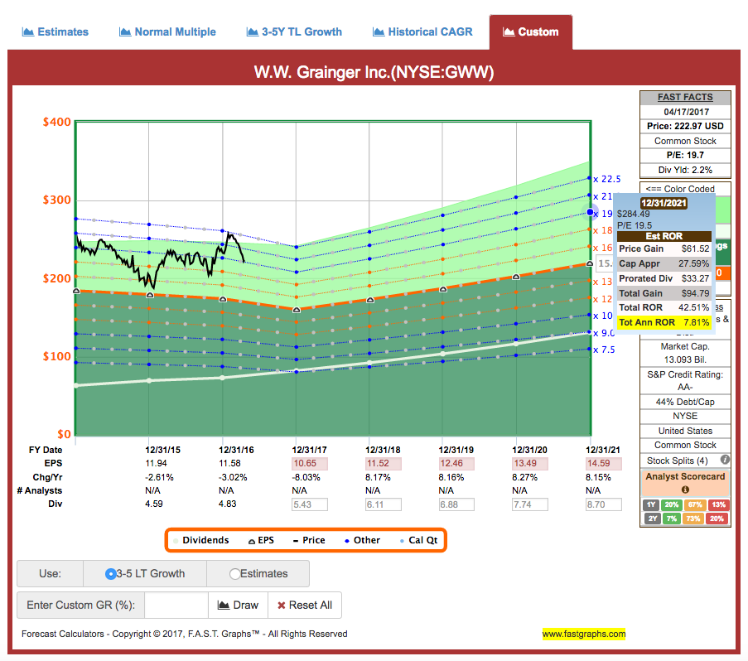Click the red 13% scorecard badge

(x=718, y=504)
